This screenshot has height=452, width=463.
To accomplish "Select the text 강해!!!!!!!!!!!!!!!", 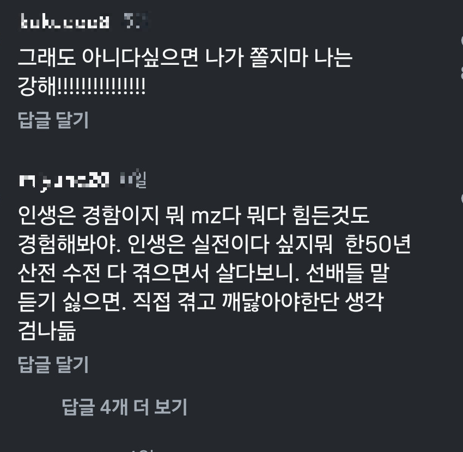I will (x=82, y=86).
